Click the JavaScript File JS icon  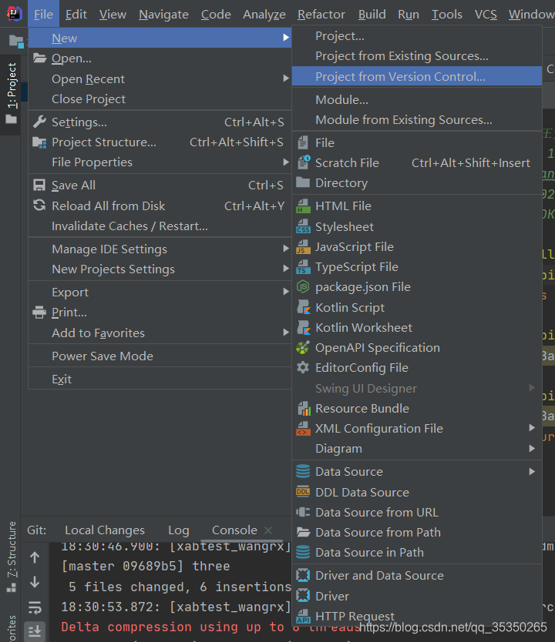(x=303, y=246)
